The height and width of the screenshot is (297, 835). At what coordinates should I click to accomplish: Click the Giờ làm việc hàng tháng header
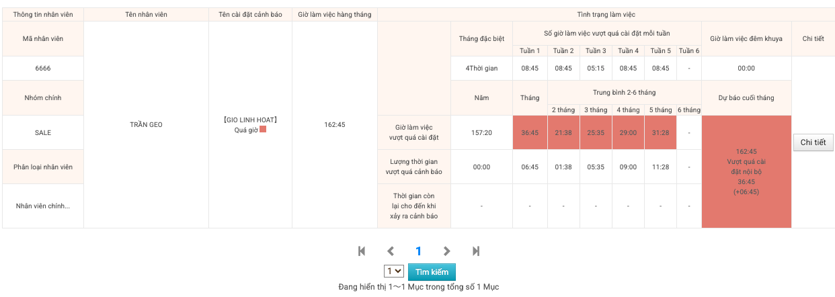click(335, 14)
